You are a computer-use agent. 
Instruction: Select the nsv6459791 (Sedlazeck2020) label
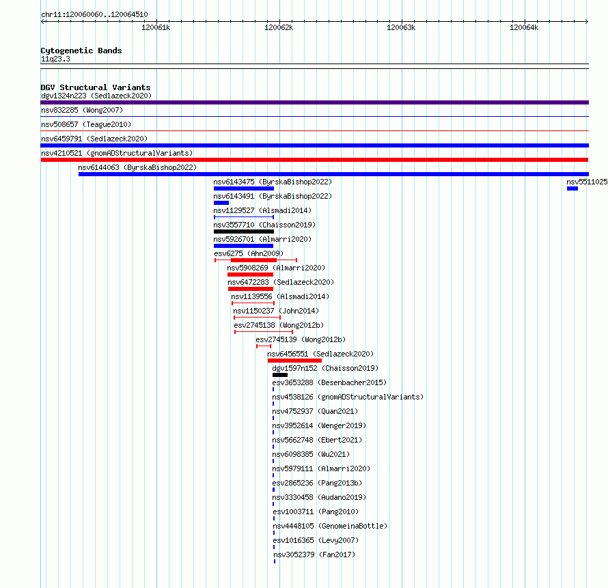pyautogui.click(x=94, y=139)
